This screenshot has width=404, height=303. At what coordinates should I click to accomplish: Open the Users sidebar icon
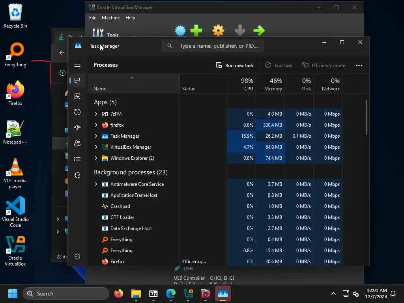click(x=77, y=144)
